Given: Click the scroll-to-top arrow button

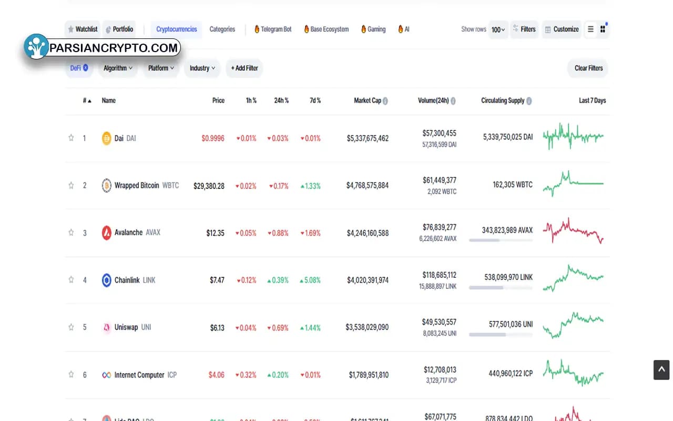Looking at the screenshot, I should click(661, 370).
